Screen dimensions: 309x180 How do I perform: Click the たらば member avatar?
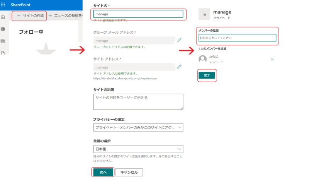[x=202, y=59]
